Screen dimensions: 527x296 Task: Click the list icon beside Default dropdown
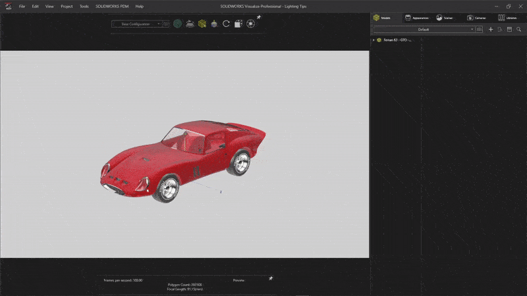point(480,30)
